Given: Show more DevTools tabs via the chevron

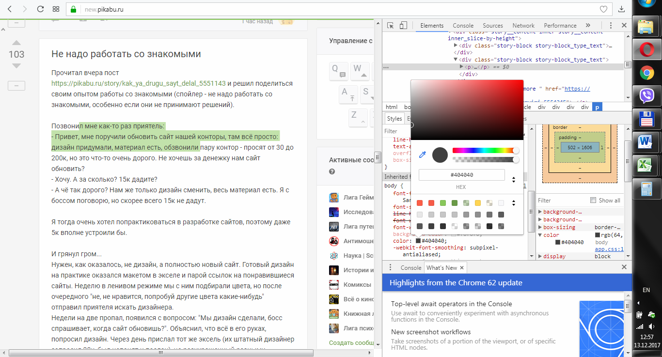Looking at the screenshot, I should (x=588, y=26).
